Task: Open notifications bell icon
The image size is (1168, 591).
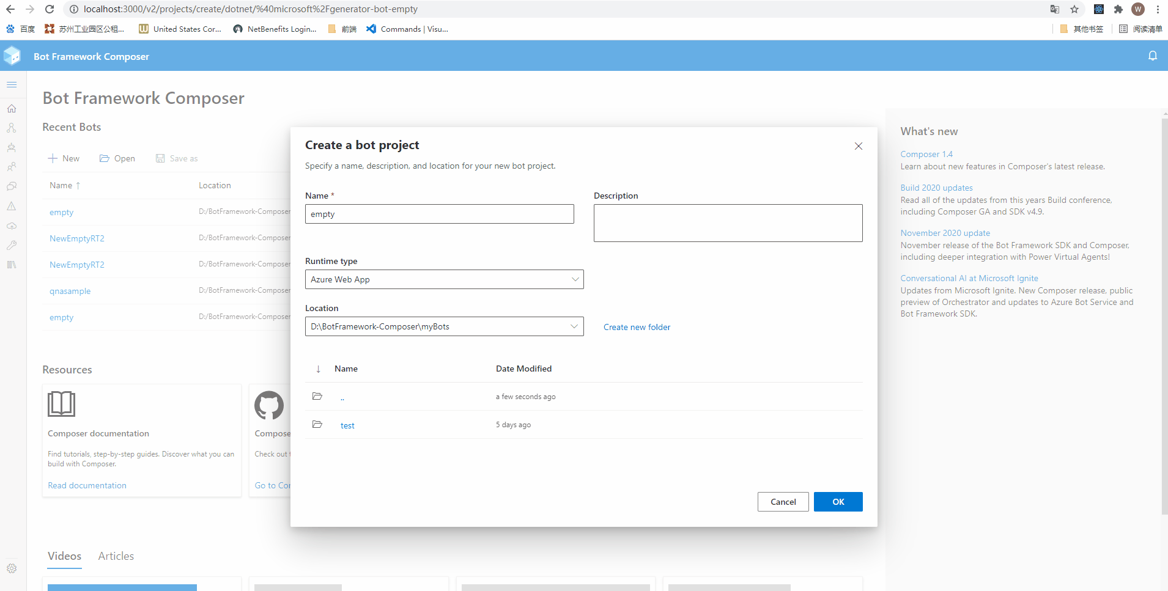Action: (x=1153, y=56)
